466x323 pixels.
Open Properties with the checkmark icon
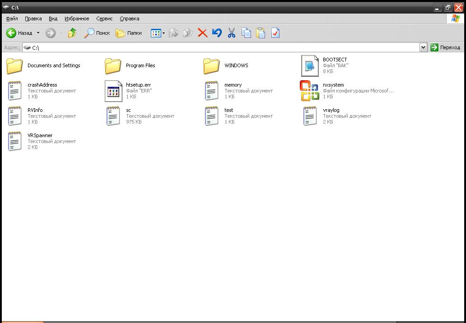(x=275, y=33)
